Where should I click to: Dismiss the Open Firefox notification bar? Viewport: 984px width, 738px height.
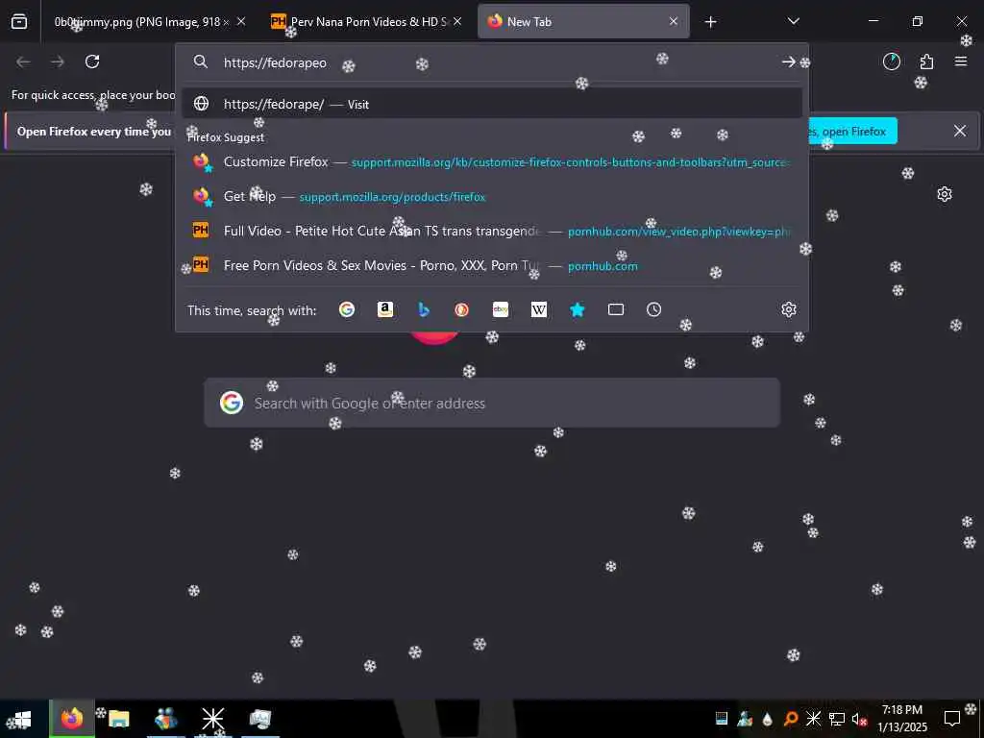(x=960, y=131)
